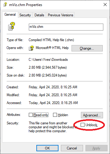
Task: Click the Microsoft HTML Help application icon
Action: (x=31, y=48)
